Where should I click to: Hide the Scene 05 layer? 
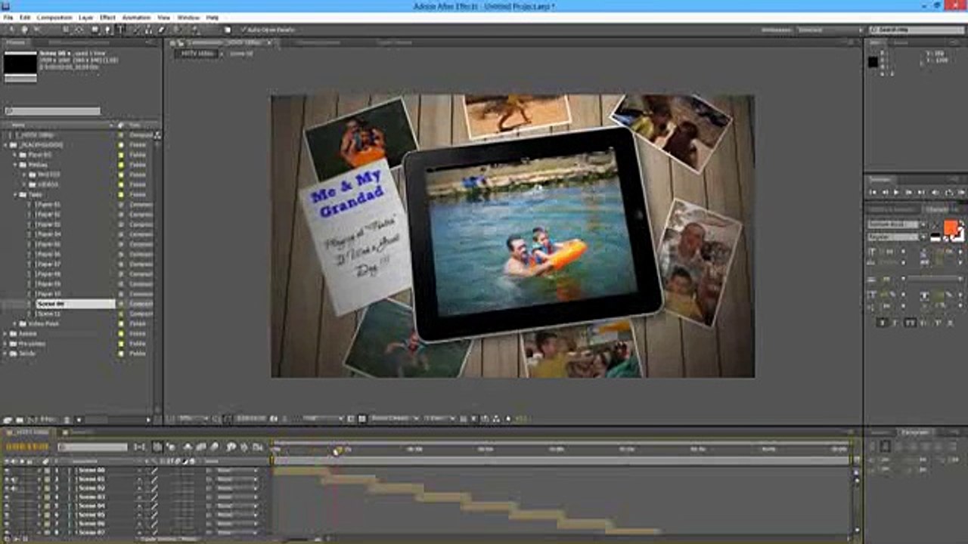(7, 515)
